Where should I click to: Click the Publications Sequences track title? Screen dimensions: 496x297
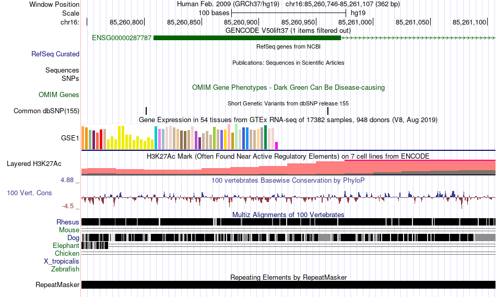288,63
